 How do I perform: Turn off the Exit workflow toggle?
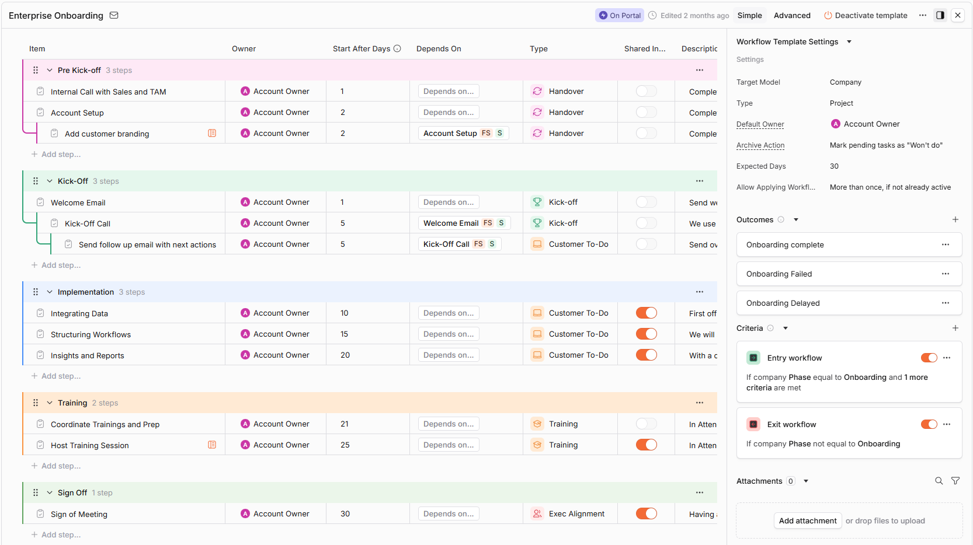click(929, 424)
